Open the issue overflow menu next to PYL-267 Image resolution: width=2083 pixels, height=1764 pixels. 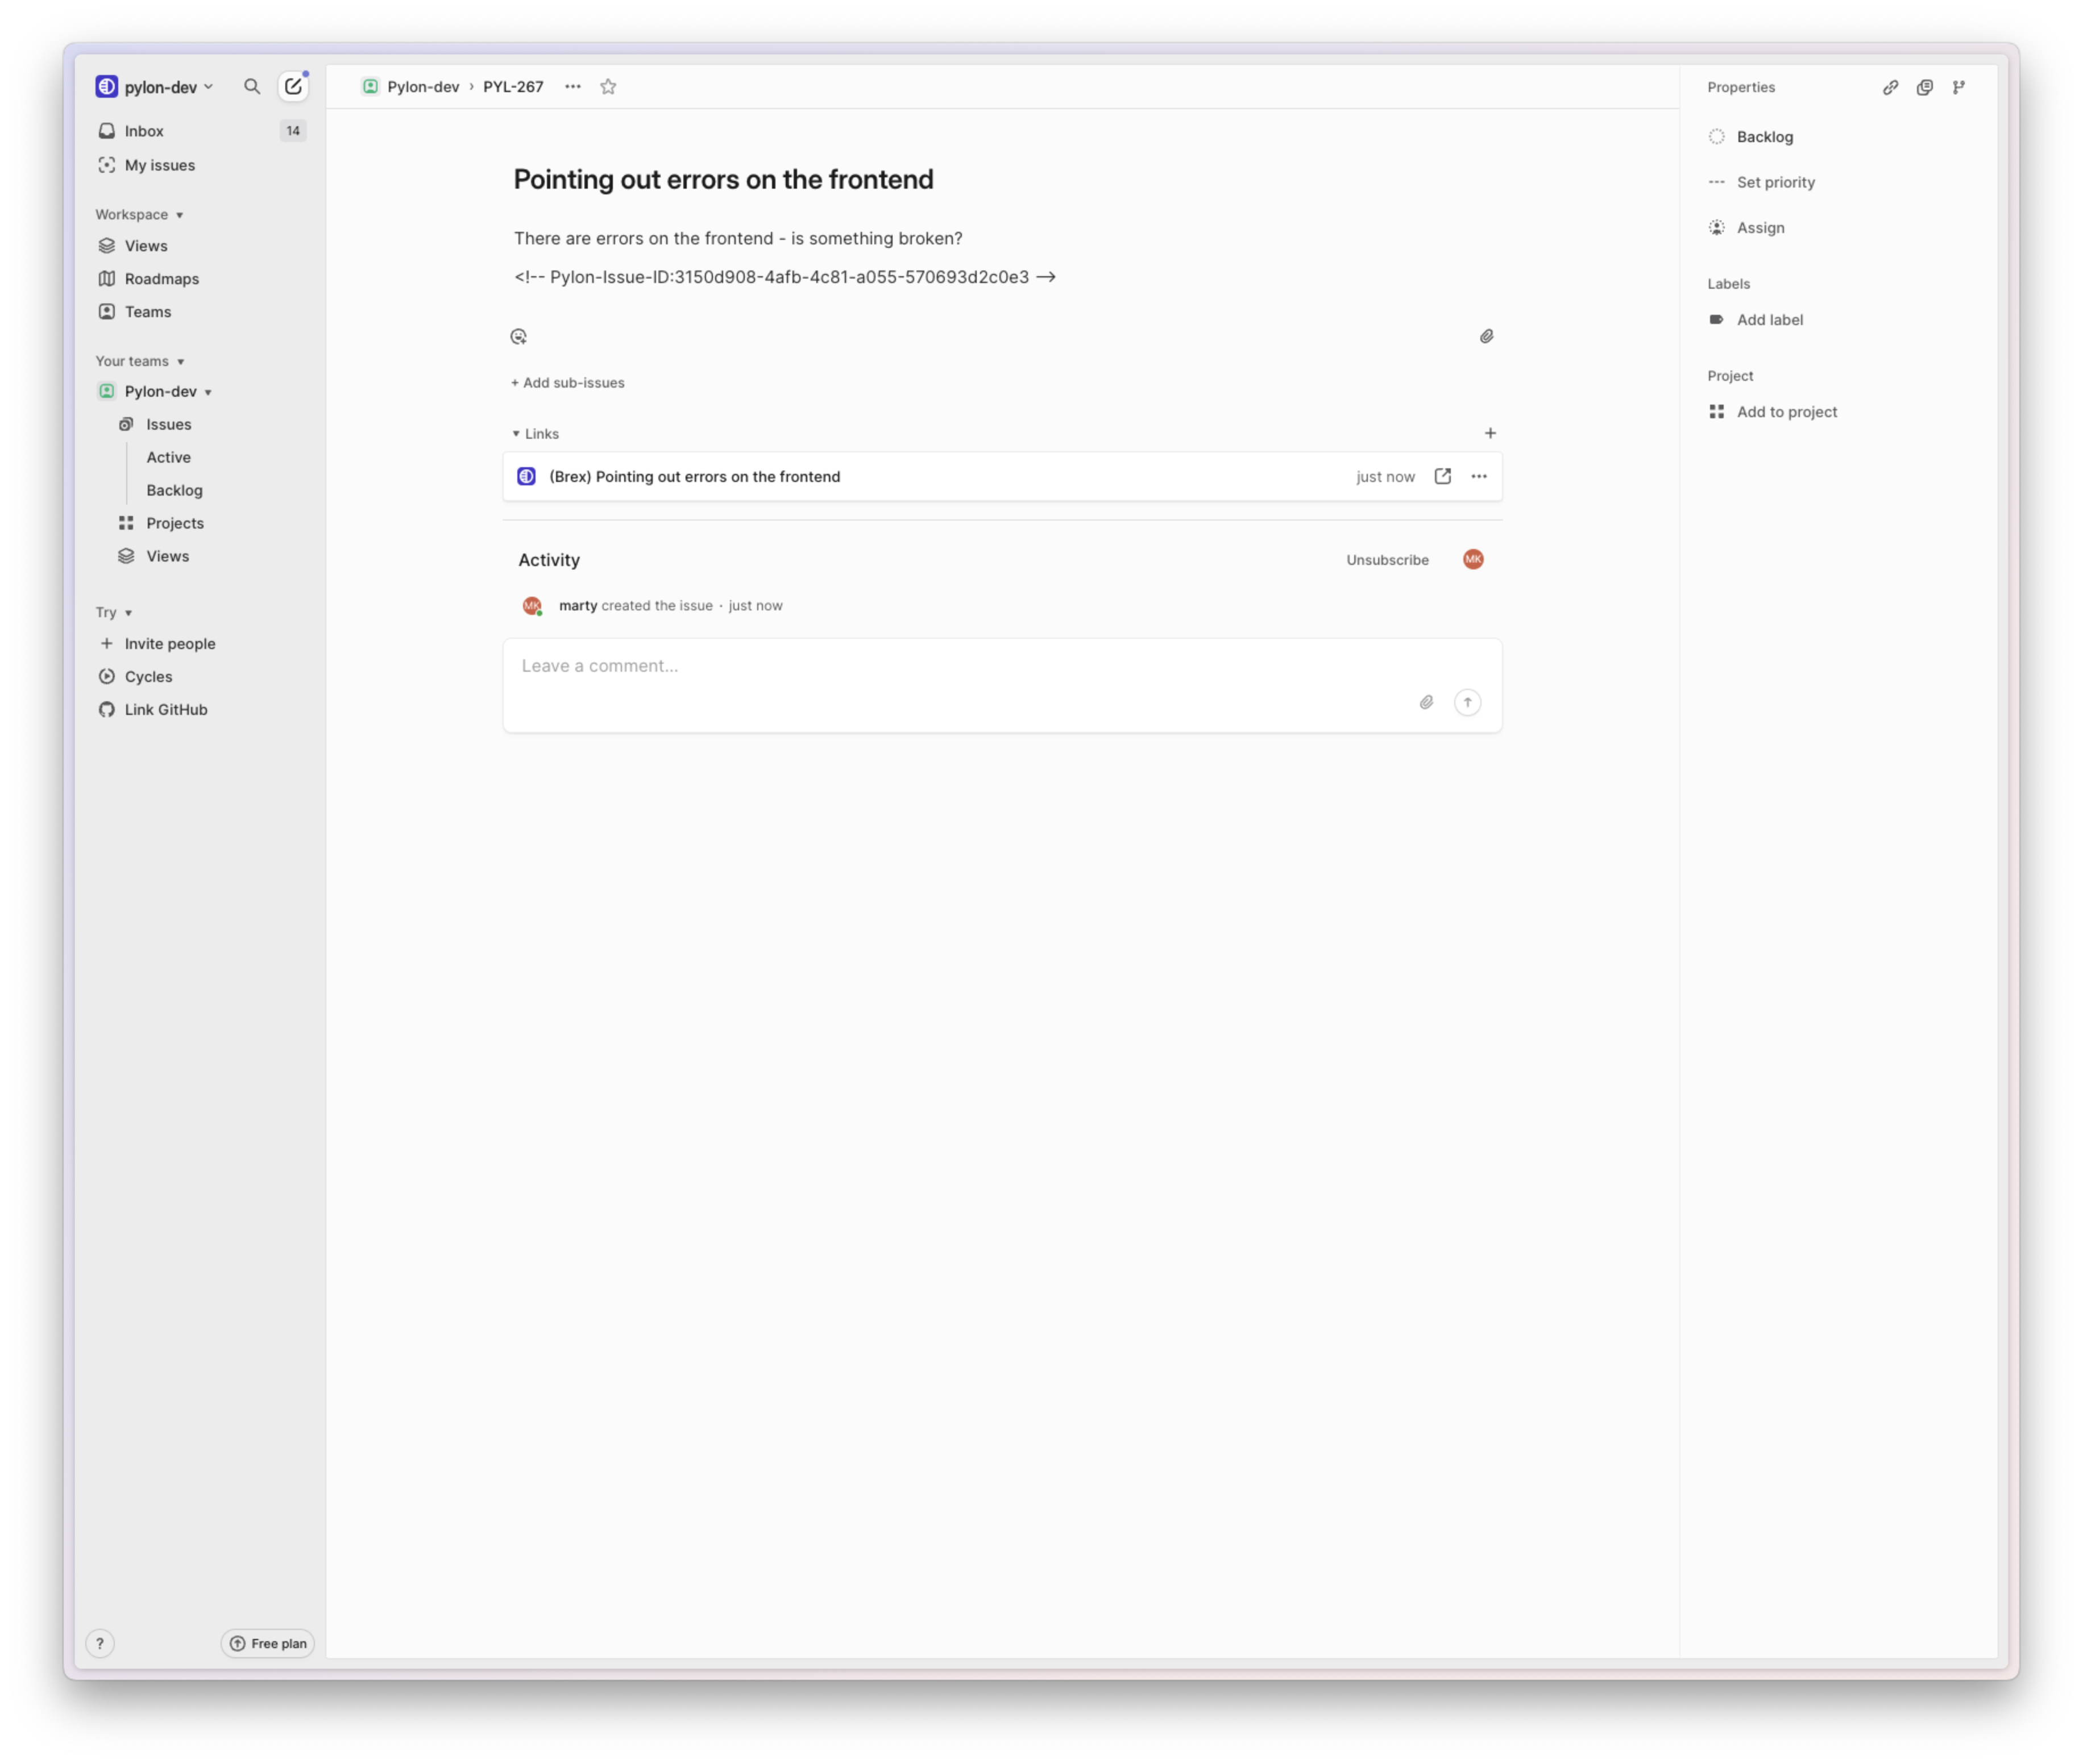click(x=572, y=87)
